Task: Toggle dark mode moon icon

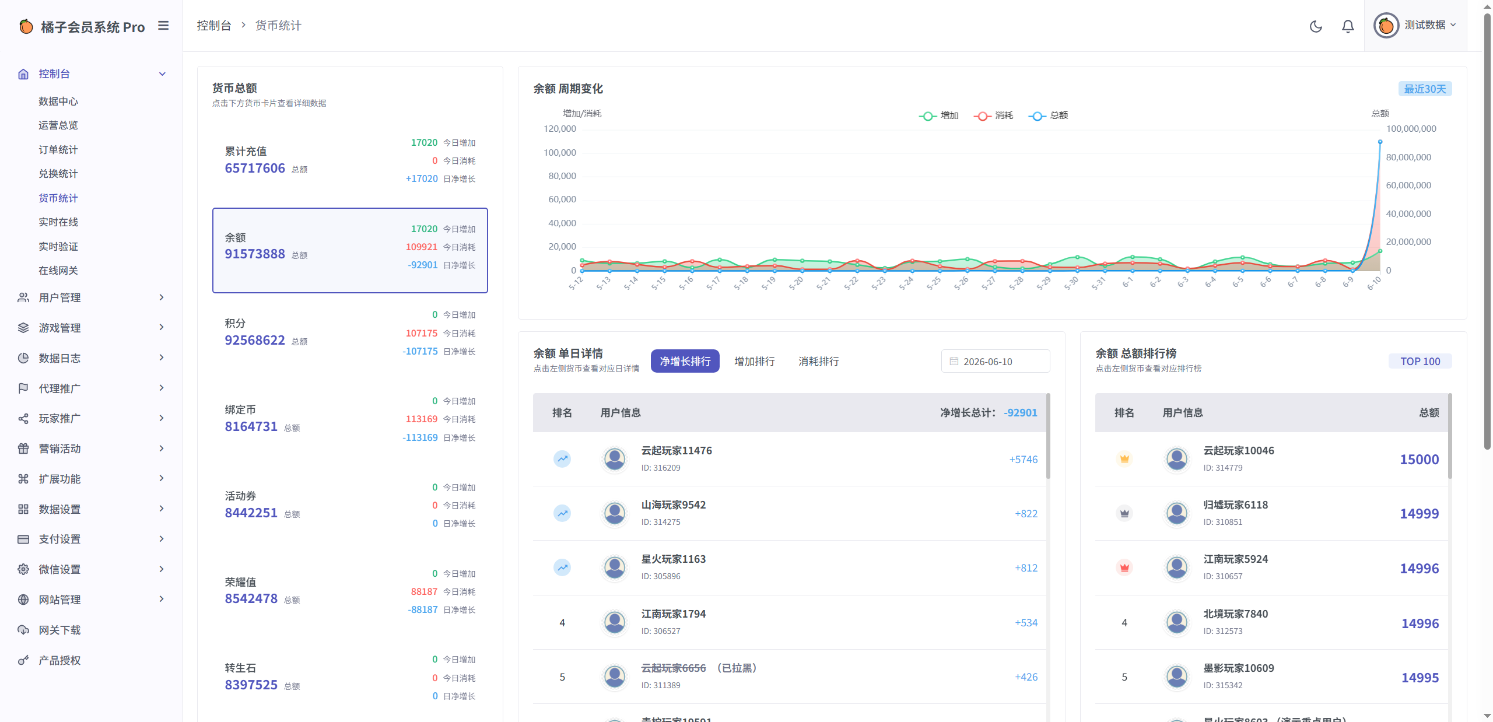Action: pyautogui.click(x=1316, y=26)
